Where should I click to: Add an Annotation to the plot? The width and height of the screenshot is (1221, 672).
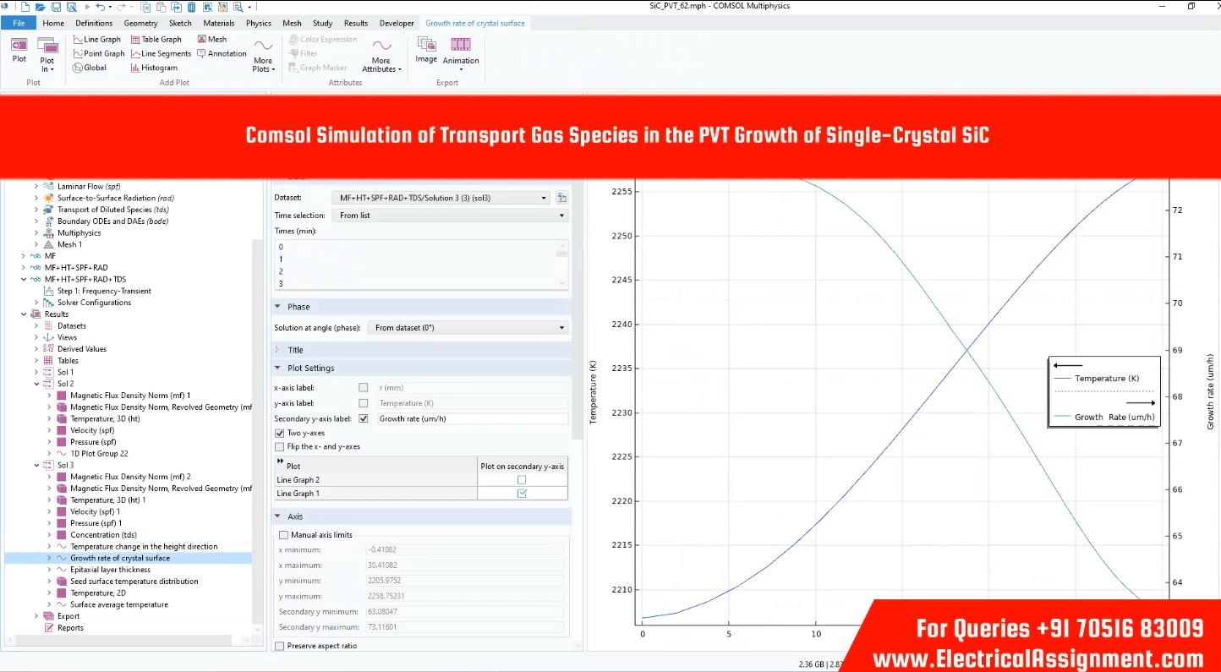[222, 53]
